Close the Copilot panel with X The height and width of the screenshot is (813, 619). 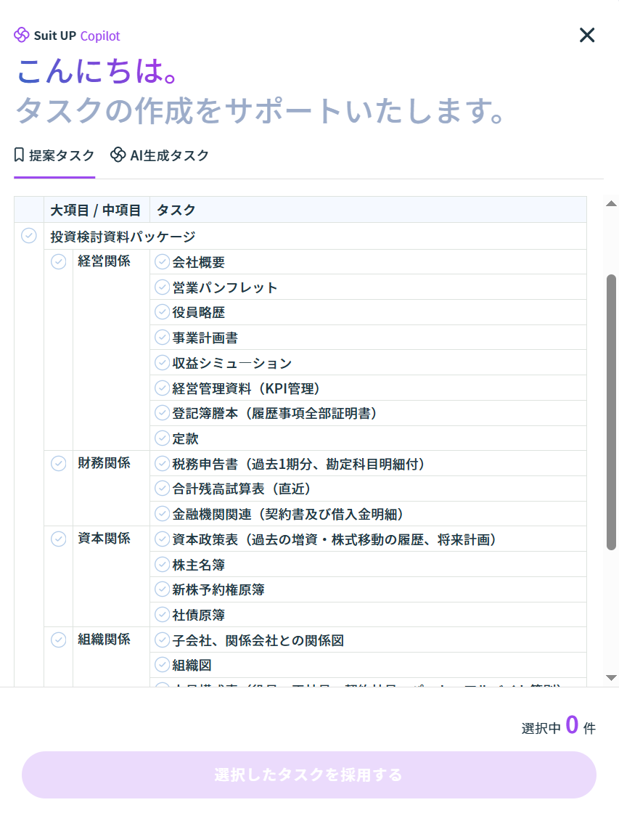coord(586,35)
